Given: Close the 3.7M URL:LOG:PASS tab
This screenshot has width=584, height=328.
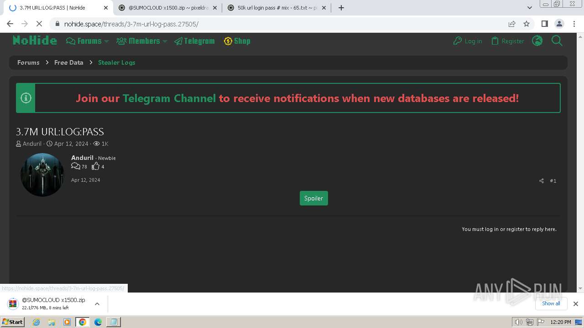Looking at the screenshot, I should click(x=105, y=8).
